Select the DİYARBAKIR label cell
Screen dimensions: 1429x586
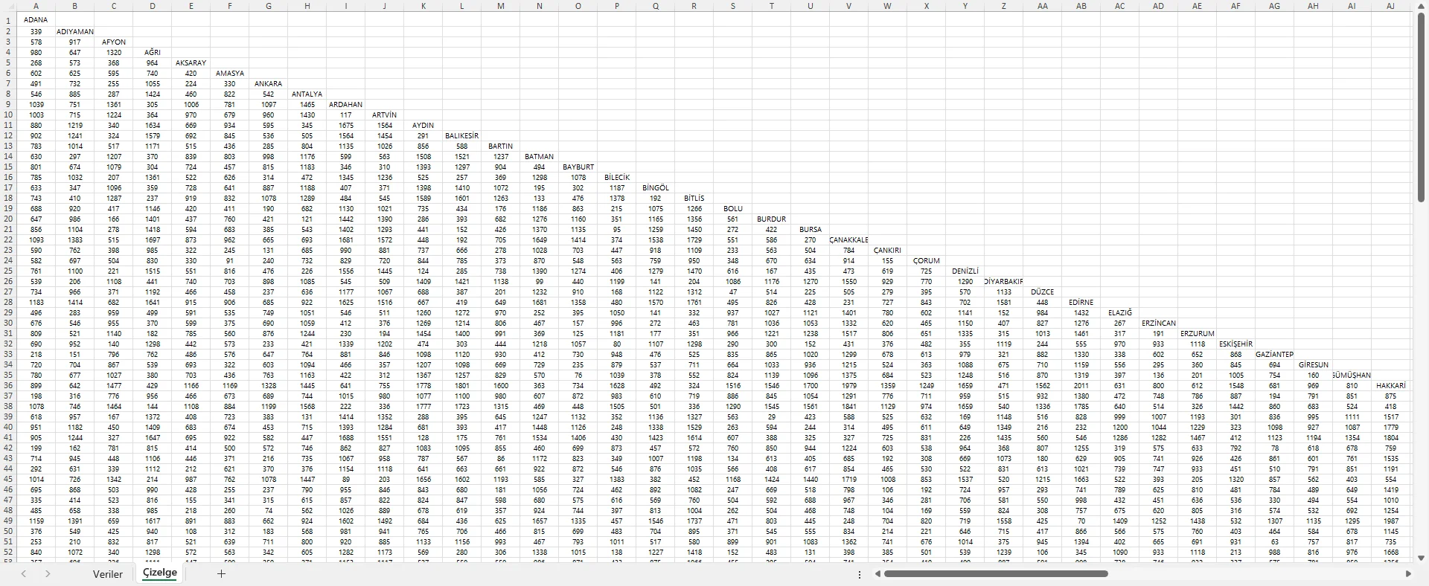point(1003,282)
